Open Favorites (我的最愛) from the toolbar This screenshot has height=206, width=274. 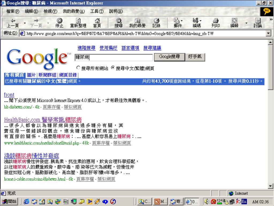[137, 23]
